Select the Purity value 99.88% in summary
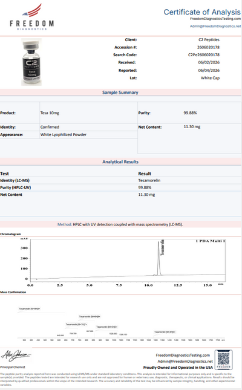 tap(190, 113)
